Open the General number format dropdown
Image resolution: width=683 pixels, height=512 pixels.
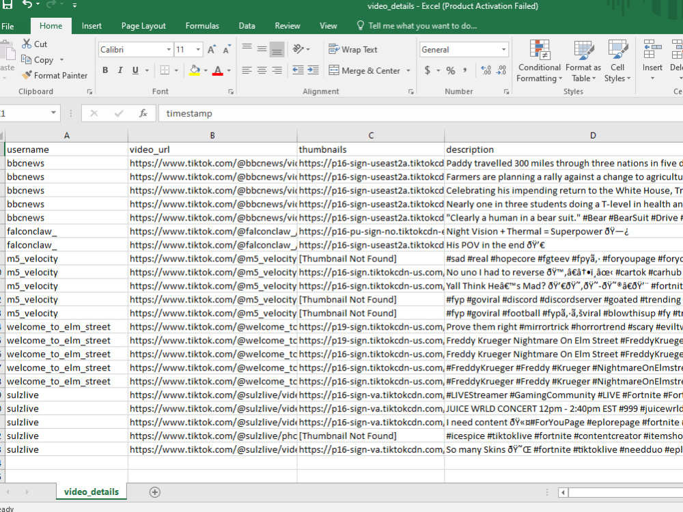pyautogui.click(x=503, y=50)
